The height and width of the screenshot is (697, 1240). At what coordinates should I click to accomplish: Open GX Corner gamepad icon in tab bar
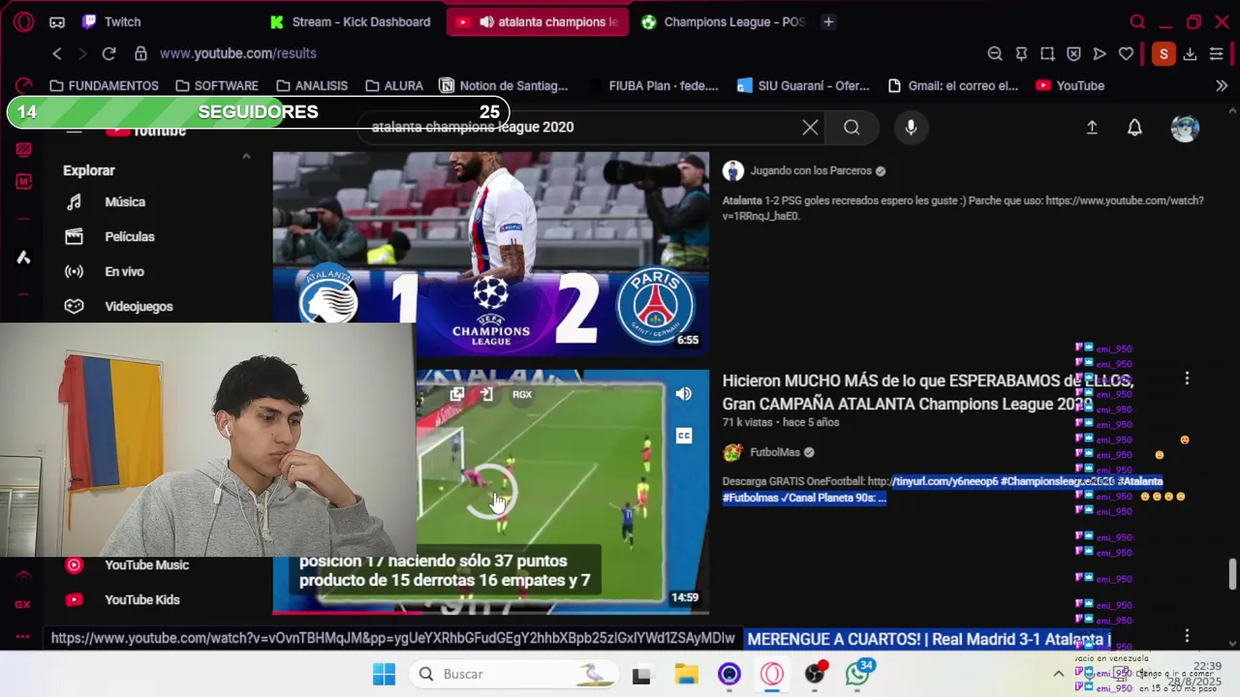[57, 21]
